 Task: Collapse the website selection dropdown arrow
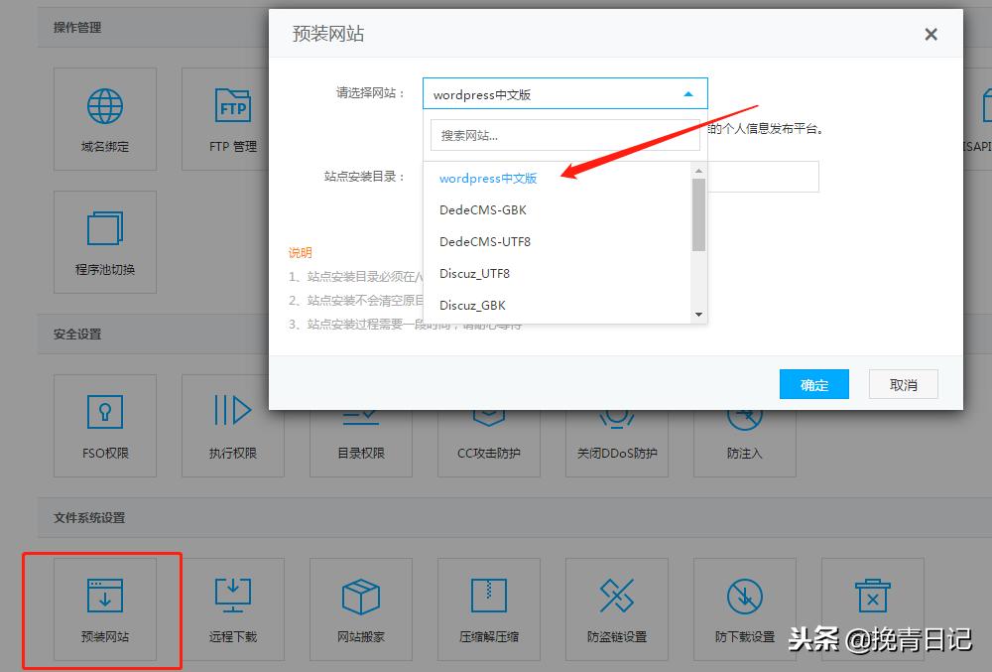(688, 92)
